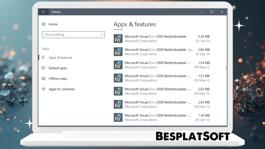The image size is (265, 149).
Task: Navigate to Home settings
Action: (53, 24)
